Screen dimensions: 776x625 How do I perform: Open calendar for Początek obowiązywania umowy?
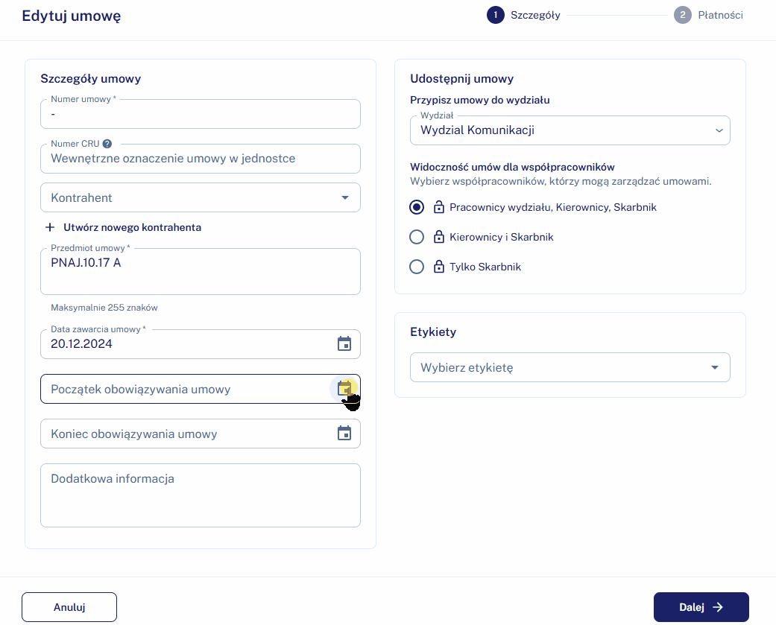point(344,388)
